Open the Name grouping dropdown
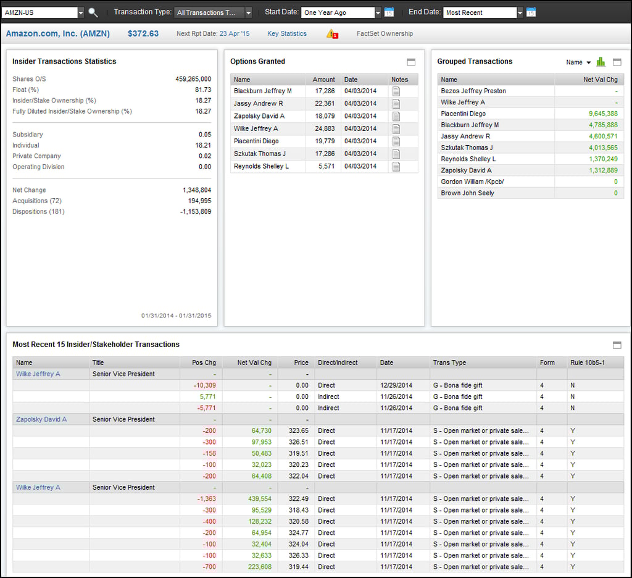The image size is (632, 578). click(578, 62)
